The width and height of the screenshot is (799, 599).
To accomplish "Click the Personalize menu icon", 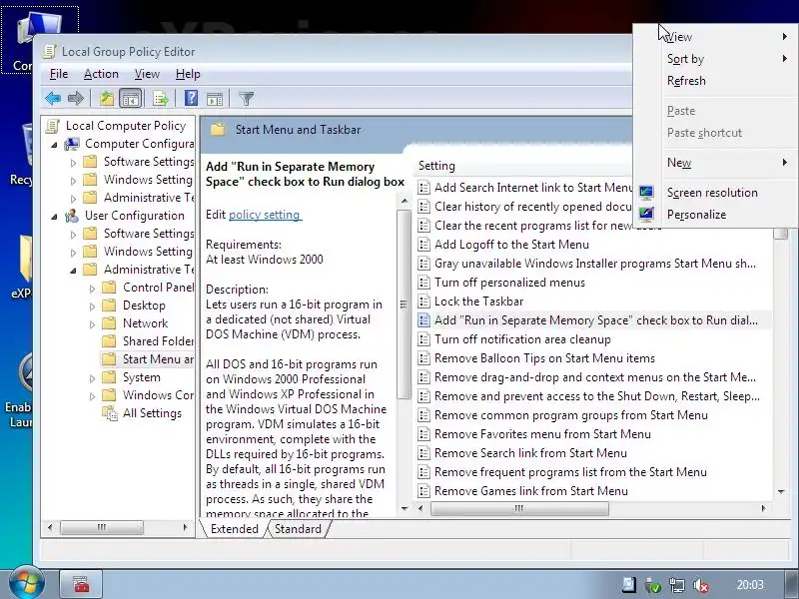I will [646, 215].
